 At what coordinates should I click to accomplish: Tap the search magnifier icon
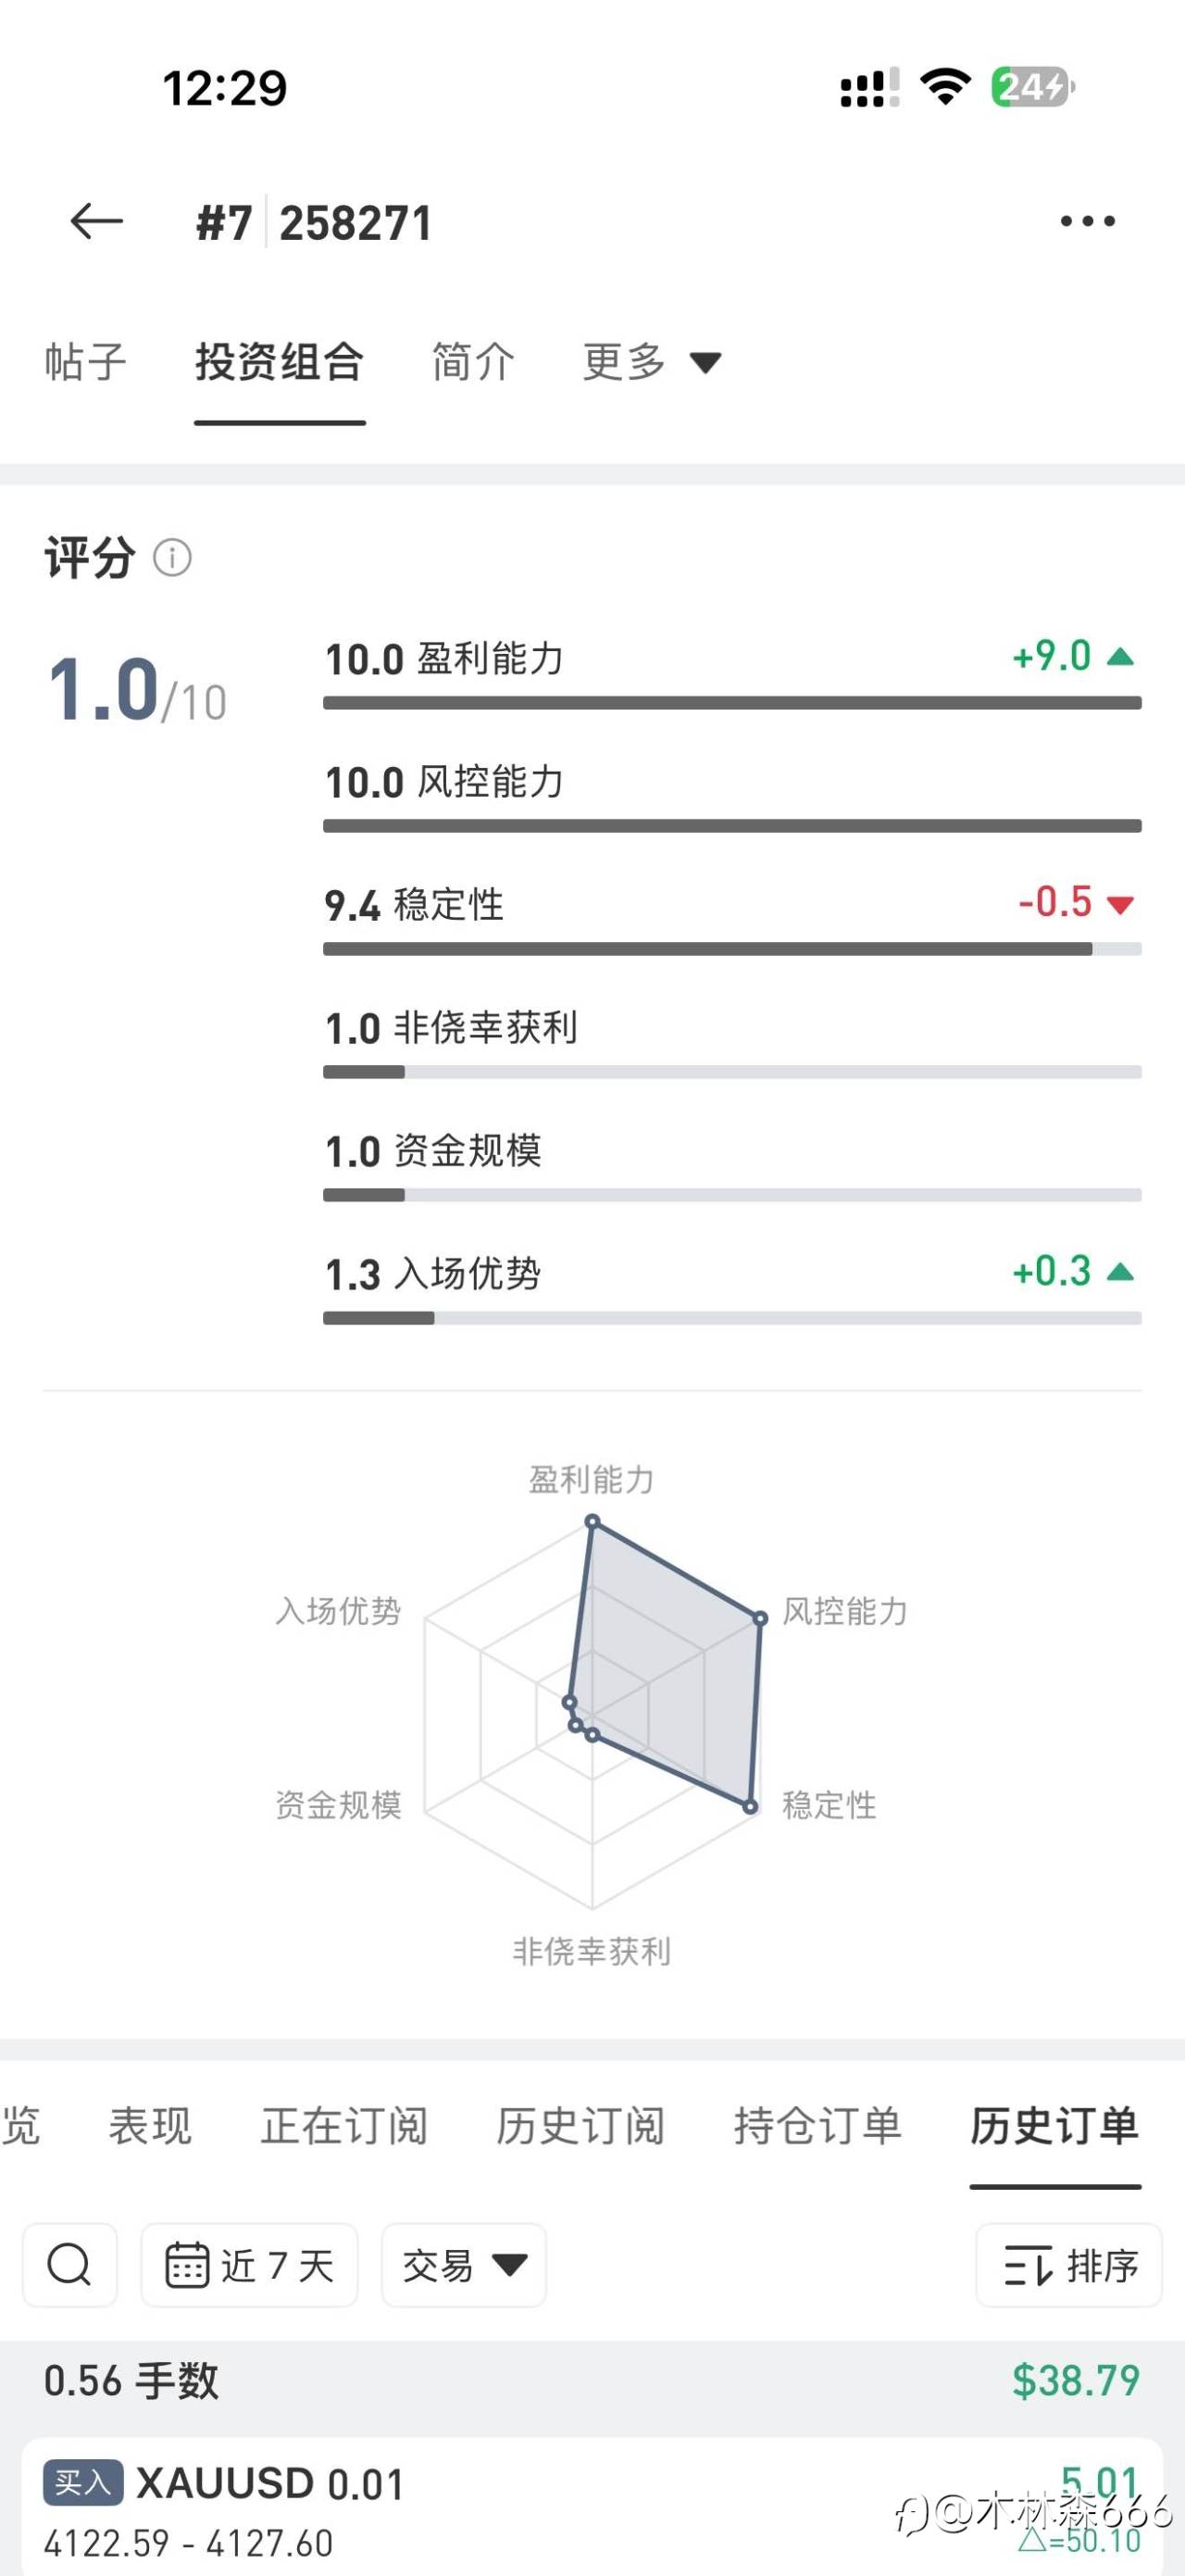coord(69,2265)
